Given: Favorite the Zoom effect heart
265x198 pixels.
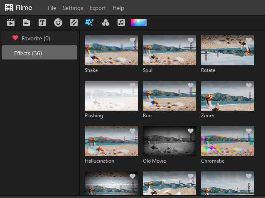Looking at the screenshot, I should tap(249, 85).
